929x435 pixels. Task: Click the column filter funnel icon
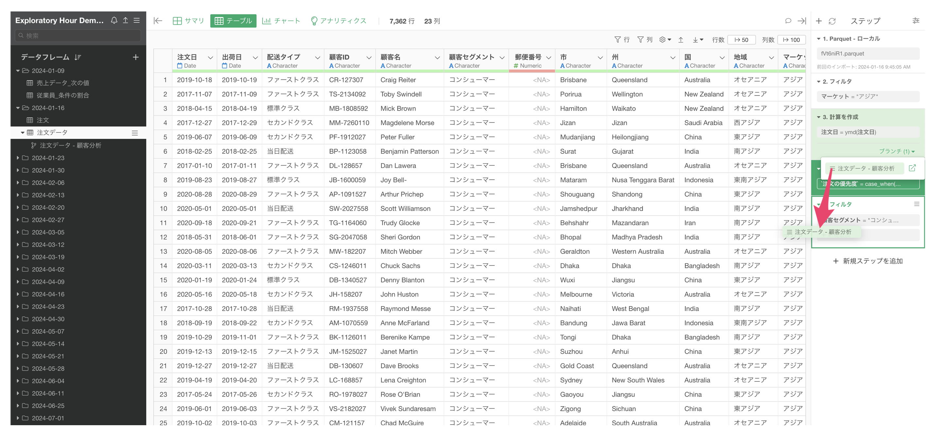640,40
